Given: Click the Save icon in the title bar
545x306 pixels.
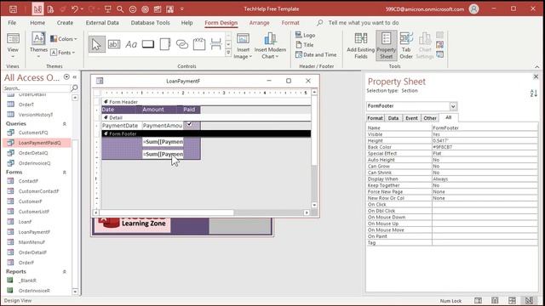Looking at the screenshot, I should point(13,9).
